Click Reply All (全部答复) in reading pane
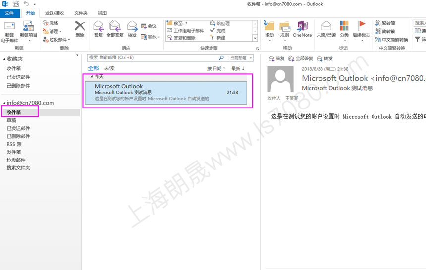The height and width of the screenshot is (270, 426). [x=301, y=58]
